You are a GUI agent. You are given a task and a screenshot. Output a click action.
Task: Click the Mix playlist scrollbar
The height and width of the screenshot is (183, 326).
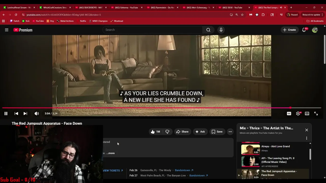tap(310, 154)
